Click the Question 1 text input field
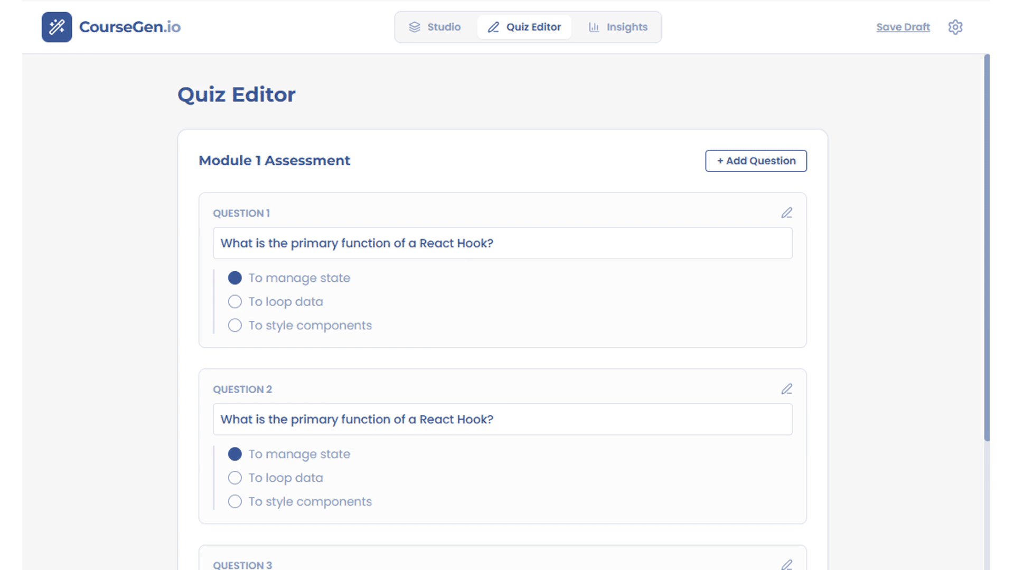 point(502,243)
